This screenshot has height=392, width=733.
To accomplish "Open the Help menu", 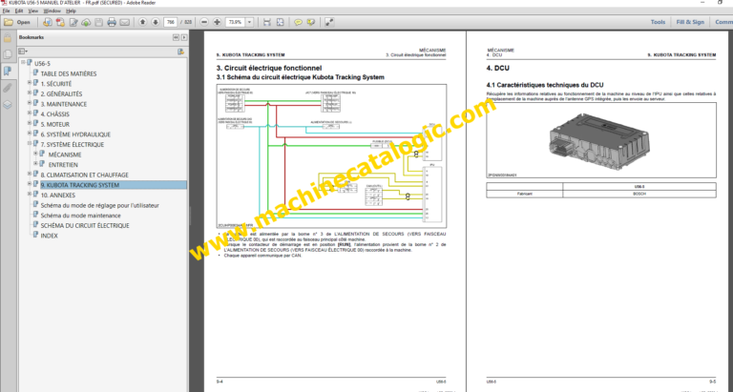I will tap(71, 10).
